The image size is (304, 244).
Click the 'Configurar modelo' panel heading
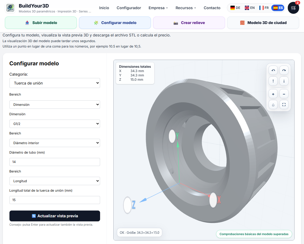click(x=34, y=63)
